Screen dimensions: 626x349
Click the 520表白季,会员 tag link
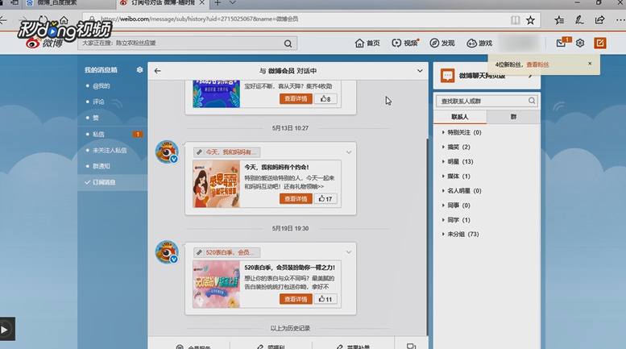(226, 252)
